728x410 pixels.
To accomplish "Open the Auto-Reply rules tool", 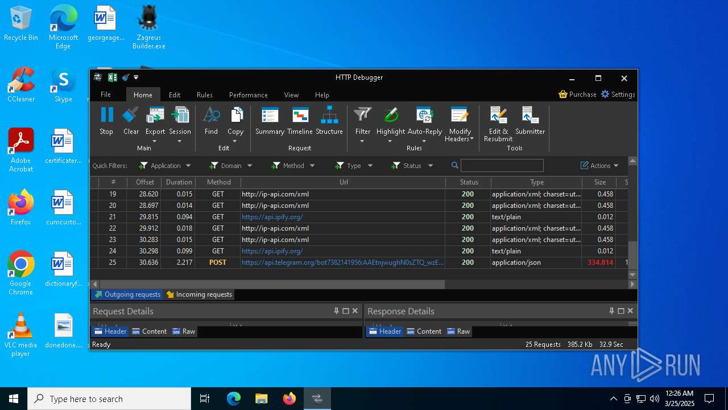I will click(x=425, y=121).
